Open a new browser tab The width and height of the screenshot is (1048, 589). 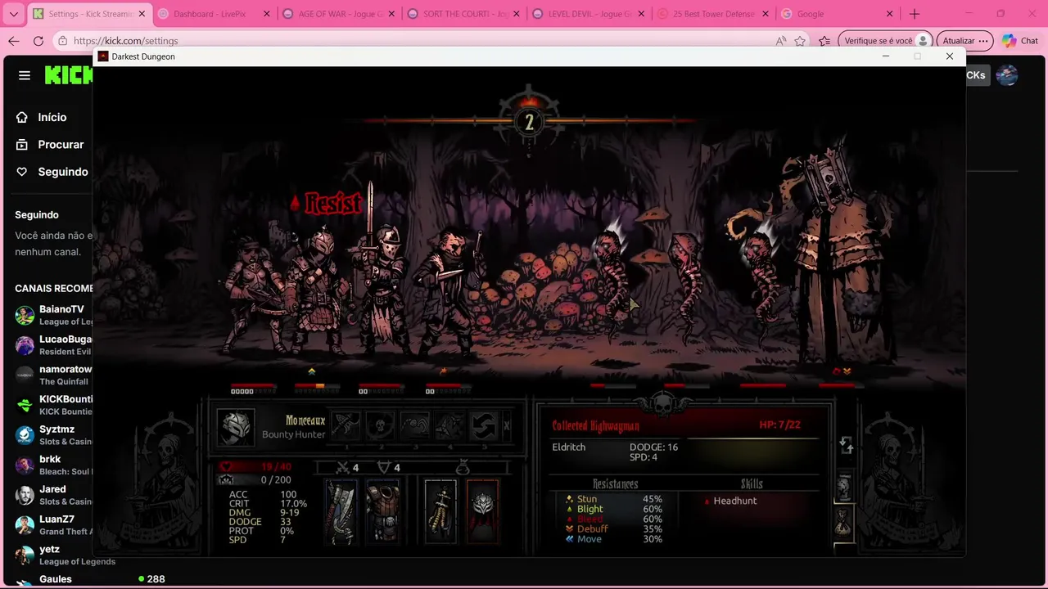[915, 14]
